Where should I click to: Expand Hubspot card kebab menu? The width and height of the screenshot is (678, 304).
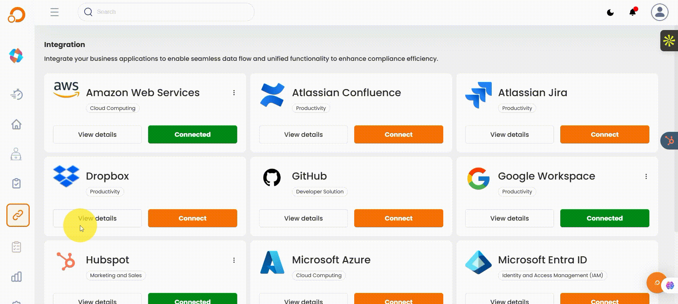pos(234,260)
